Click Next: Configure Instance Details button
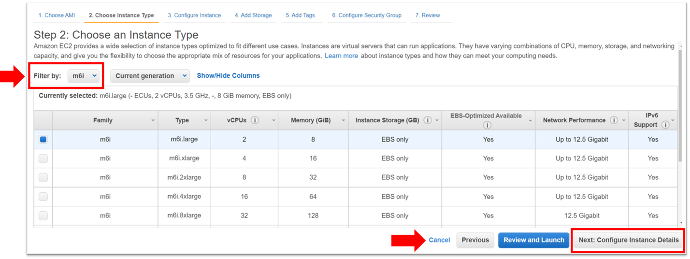 (x=628, y=240)
